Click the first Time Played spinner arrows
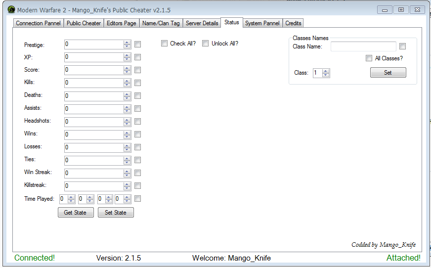 (71, 199)
